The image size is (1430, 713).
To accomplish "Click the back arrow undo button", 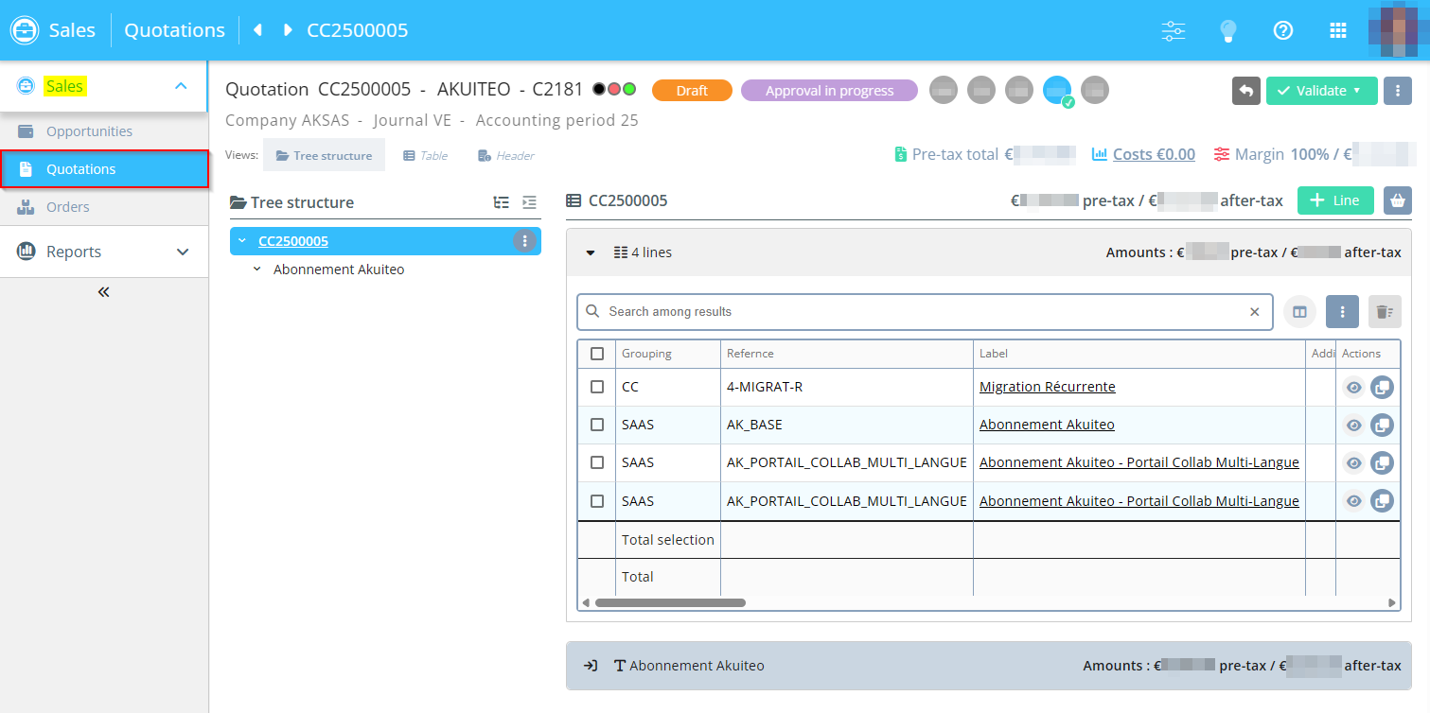I will pyautogui.click(x=1246, y=91).
